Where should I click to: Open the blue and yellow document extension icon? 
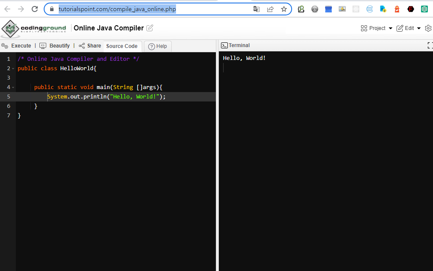click(x=383, y=9)
